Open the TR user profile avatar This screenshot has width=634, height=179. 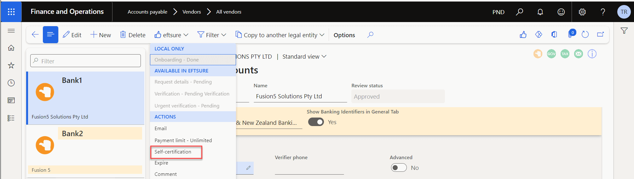[624, 12]
